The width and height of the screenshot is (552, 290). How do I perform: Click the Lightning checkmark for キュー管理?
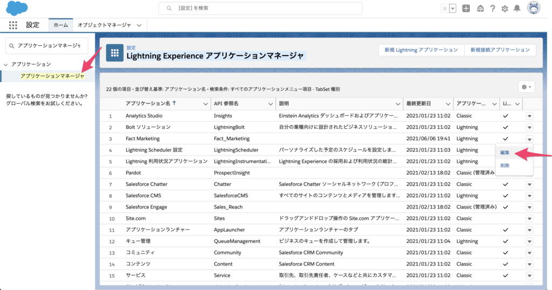[x=506, y=241]
